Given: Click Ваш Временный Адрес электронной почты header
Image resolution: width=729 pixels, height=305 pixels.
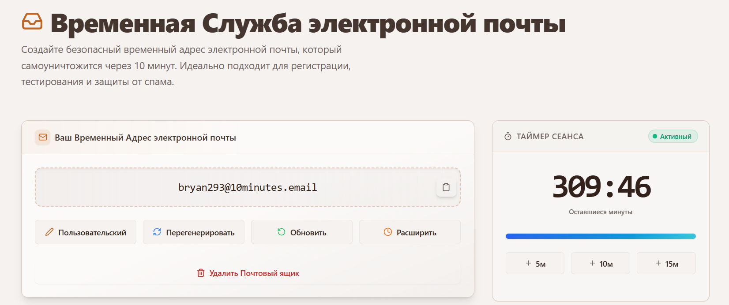Looking at the screenshot, I should tap(145, 138).
